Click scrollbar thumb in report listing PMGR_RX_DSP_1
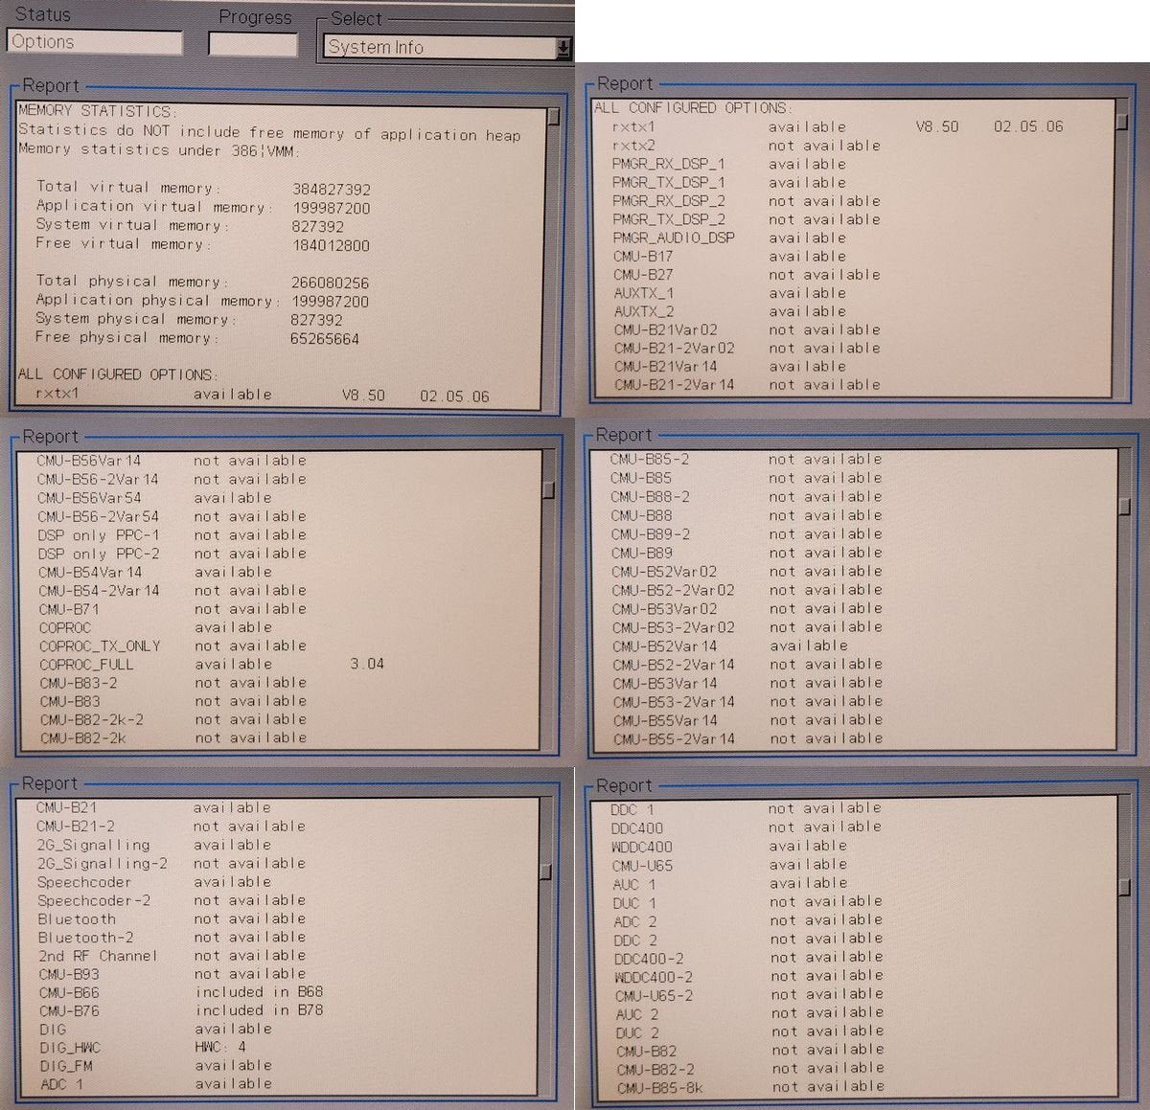1150x1110 pixels. tap(1123, 121)
